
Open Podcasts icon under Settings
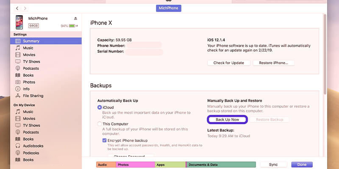click(x=18, y=68)
